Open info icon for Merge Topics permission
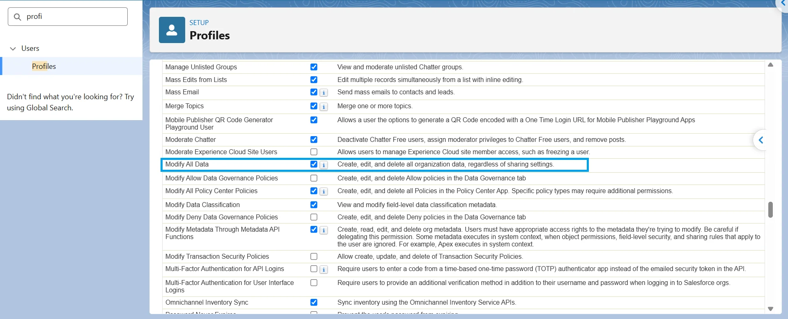 point(324,107)
